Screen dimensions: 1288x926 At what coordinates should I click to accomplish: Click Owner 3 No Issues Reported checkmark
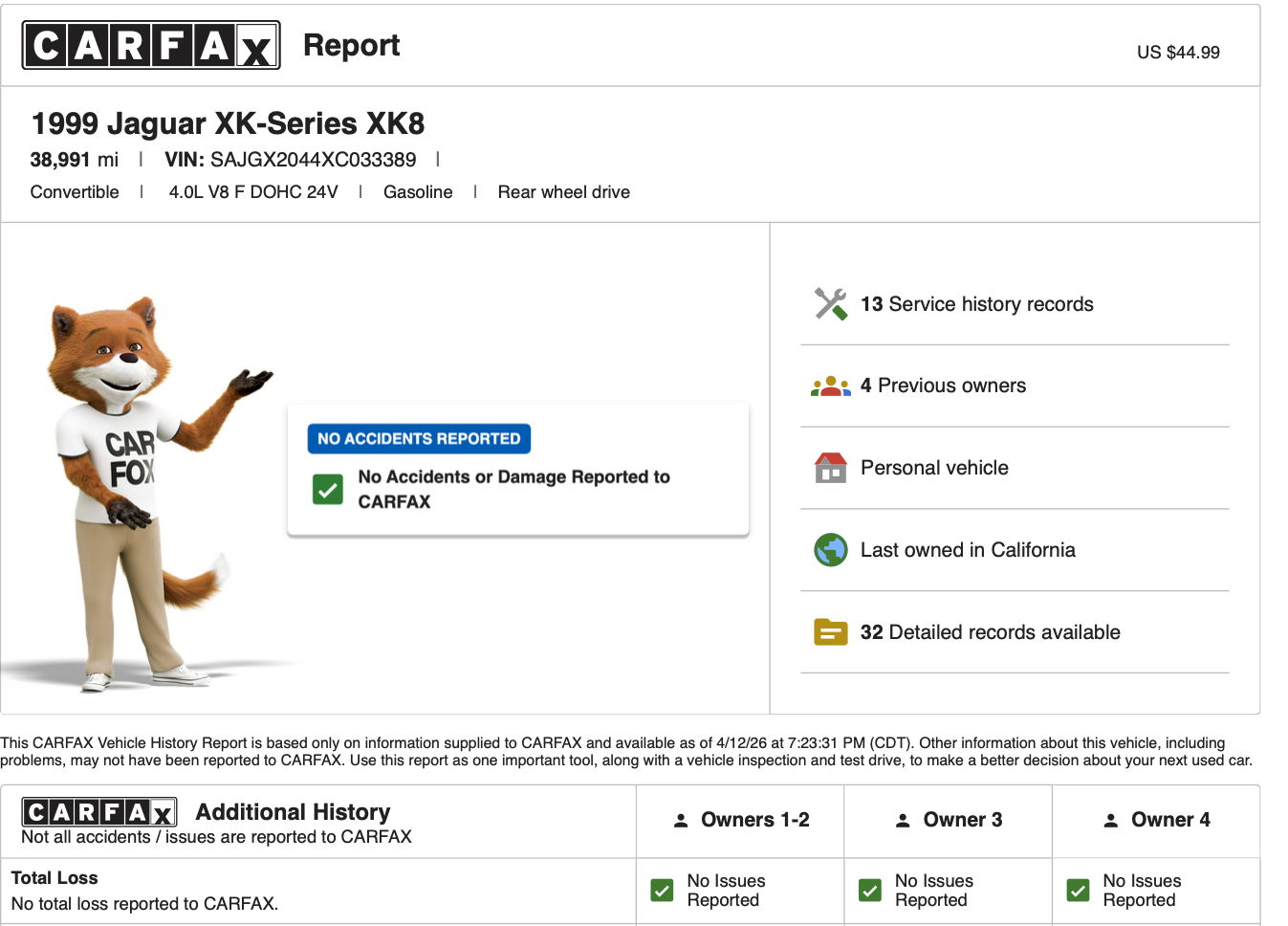870,891
